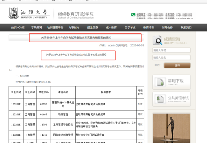This screenshot has height=143, width=207.
Task: Click the sculpture photo thumbnail
Action: click(171, 128)
